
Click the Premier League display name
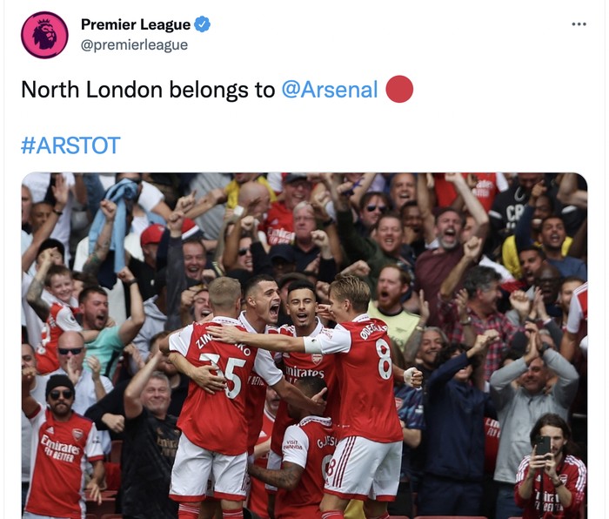click(135, 24)
